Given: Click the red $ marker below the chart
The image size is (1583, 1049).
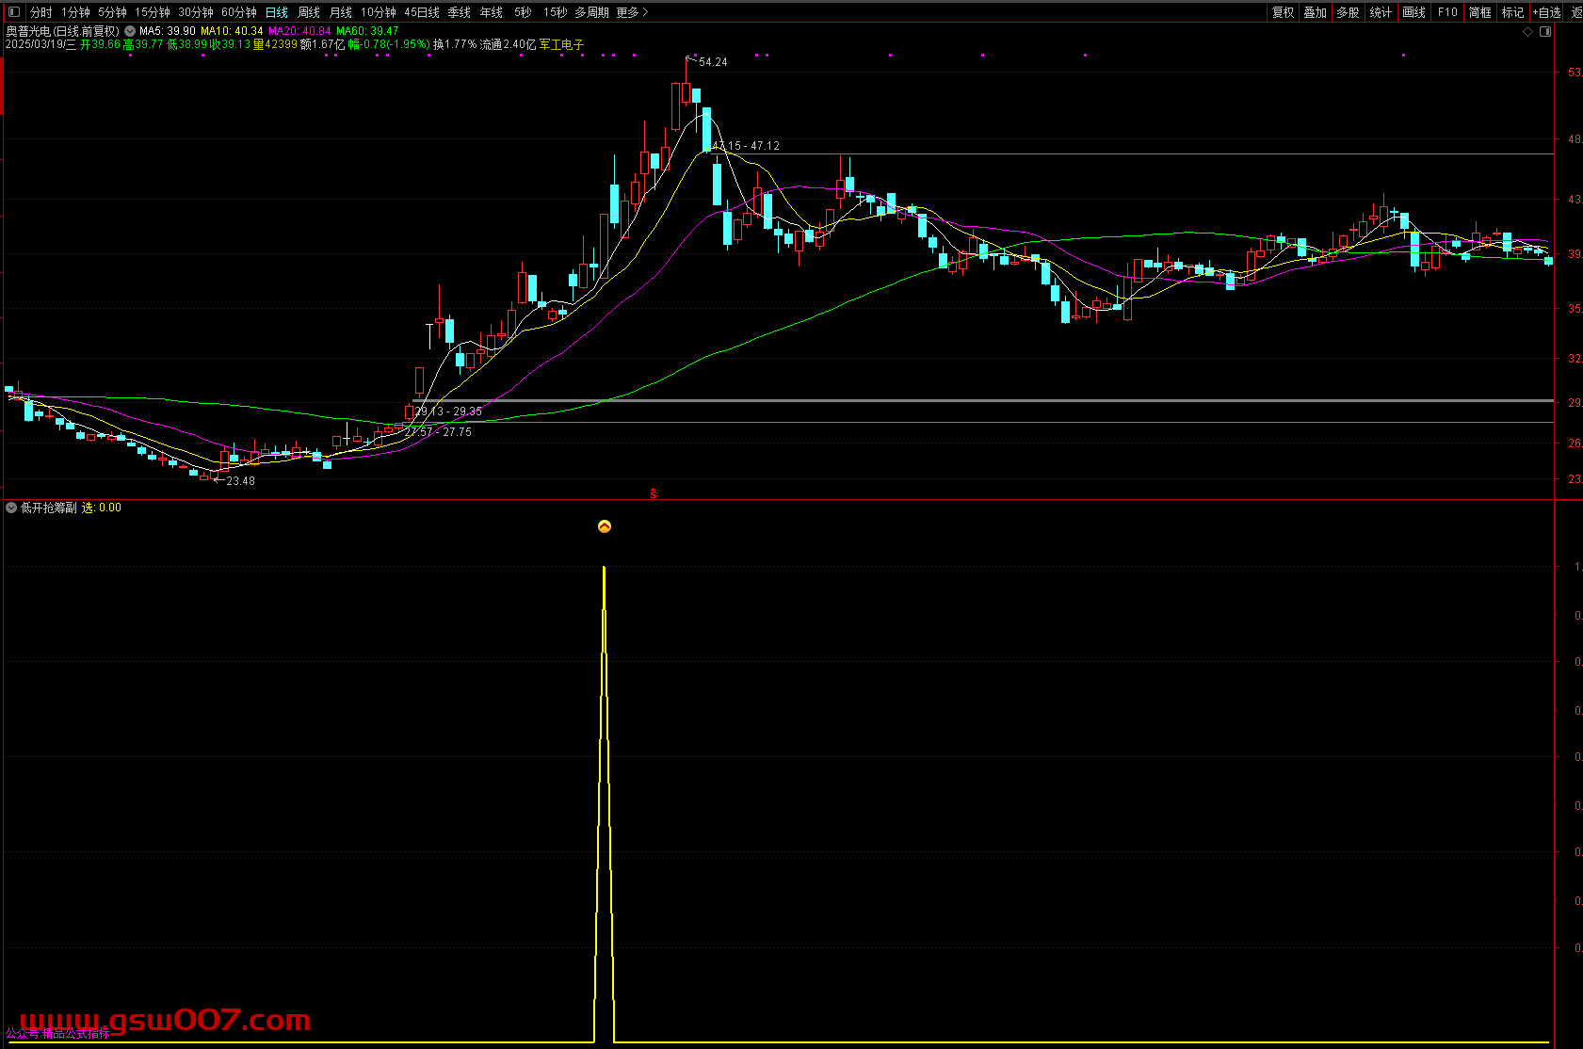Looking at the screenshot, I should coord(654,493).
